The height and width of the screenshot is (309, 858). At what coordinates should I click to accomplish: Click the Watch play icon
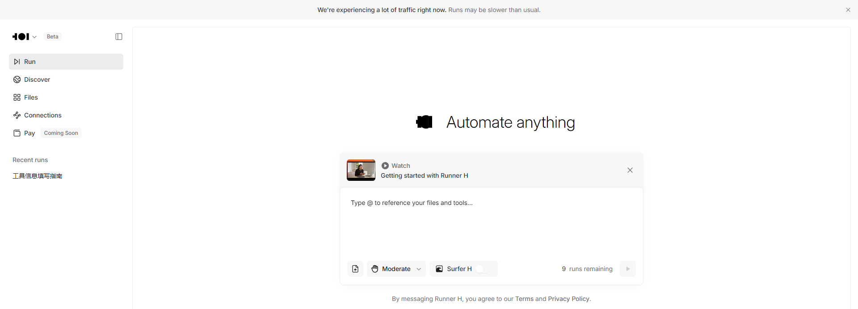coord(385,166)
